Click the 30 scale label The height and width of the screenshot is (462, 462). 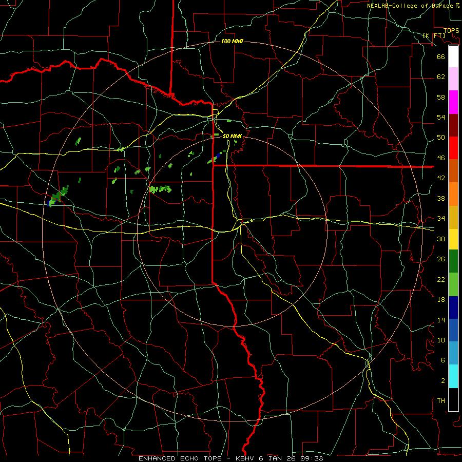click(441, 239)
